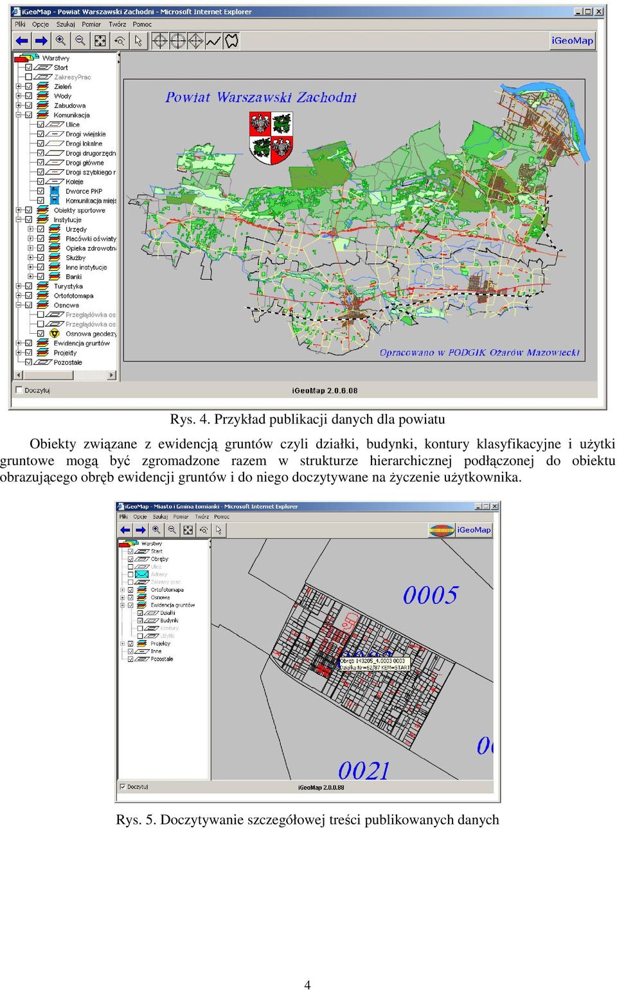The image size is (617, 990).
Task: Select Obręby layer label in Łomianki window
Action: click(159, 559)
